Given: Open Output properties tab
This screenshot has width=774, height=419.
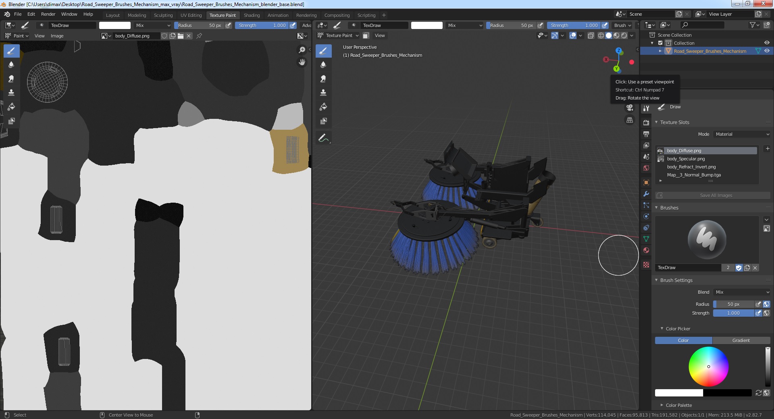Looking at the screenshot, I should (646, 134).
